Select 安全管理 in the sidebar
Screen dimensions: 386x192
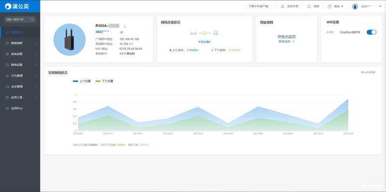point(20,87)
